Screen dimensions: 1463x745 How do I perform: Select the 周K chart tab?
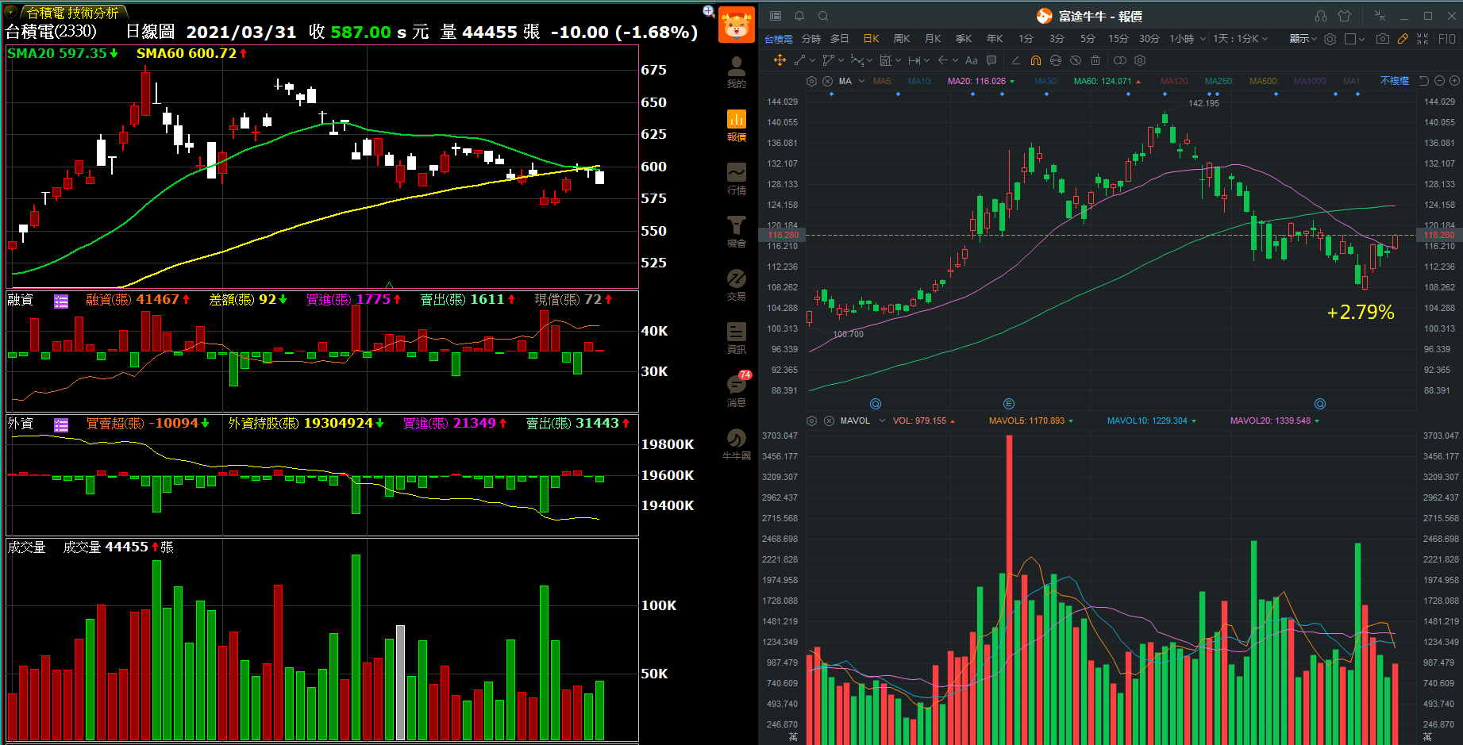tap(902, 39)
